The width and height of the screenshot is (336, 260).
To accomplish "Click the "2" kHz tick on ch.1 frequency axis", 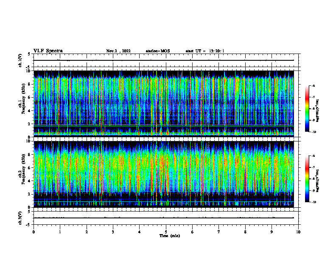I will 30,124.
